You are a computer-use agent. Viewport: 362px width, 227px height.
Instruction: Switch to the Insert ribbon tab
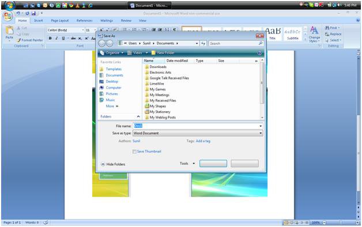[x=38, y=21]
